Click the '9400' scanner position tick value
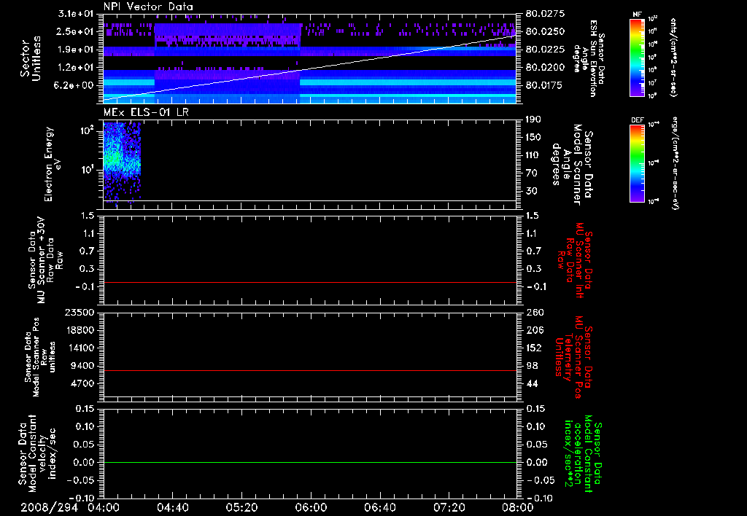This screenshot has height=516, width=747. [x=82, y=366]
